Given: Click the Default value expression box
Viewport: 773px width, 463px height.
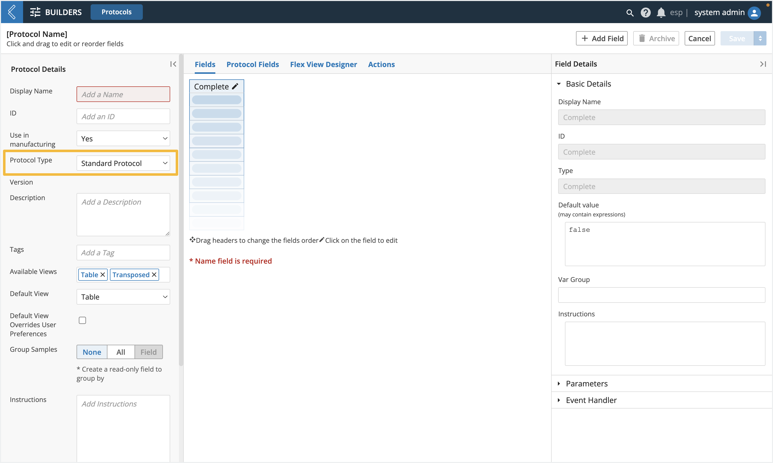Looking at the screenshot, I should click(x=665, y=244).
